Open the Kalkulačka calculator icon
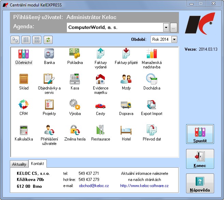The height and width of the screenshot is (200, 224). click(24, 130)
